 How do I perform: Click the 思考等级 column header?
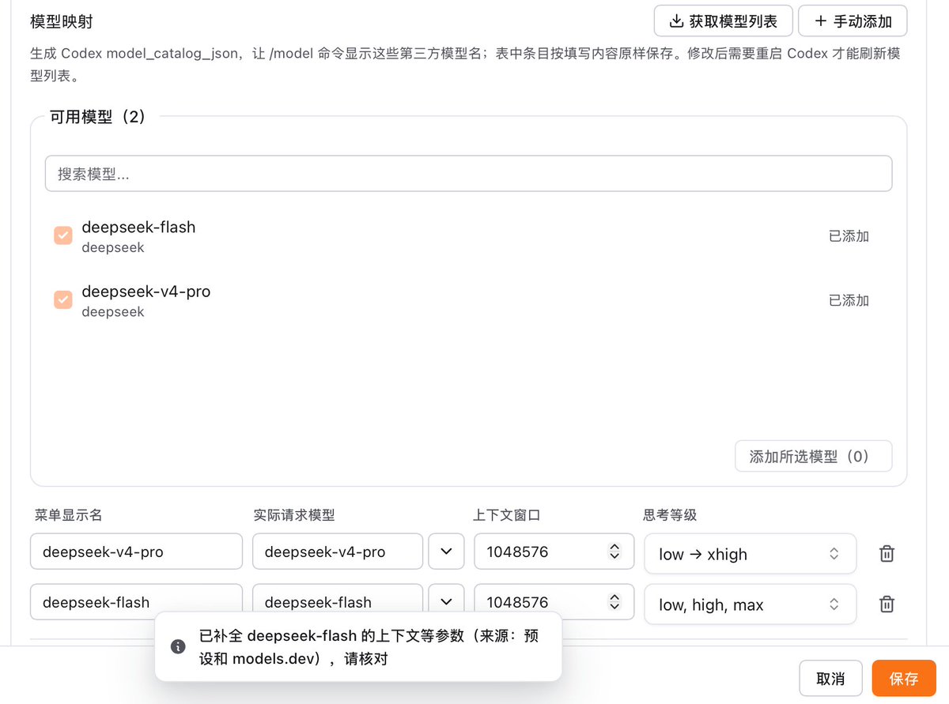(670, 515)
